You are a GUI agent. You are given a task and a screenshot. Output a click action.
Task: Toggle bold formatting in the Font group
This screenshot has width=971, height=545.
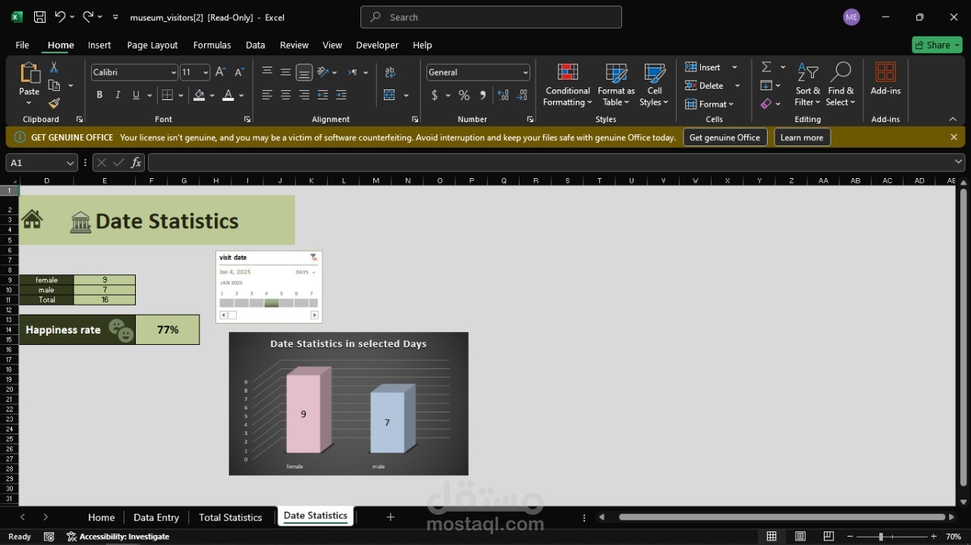99,94
